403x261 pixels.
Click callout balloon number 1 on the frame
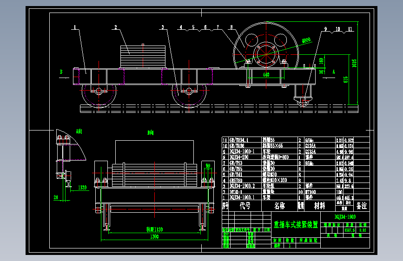(75, 27)
